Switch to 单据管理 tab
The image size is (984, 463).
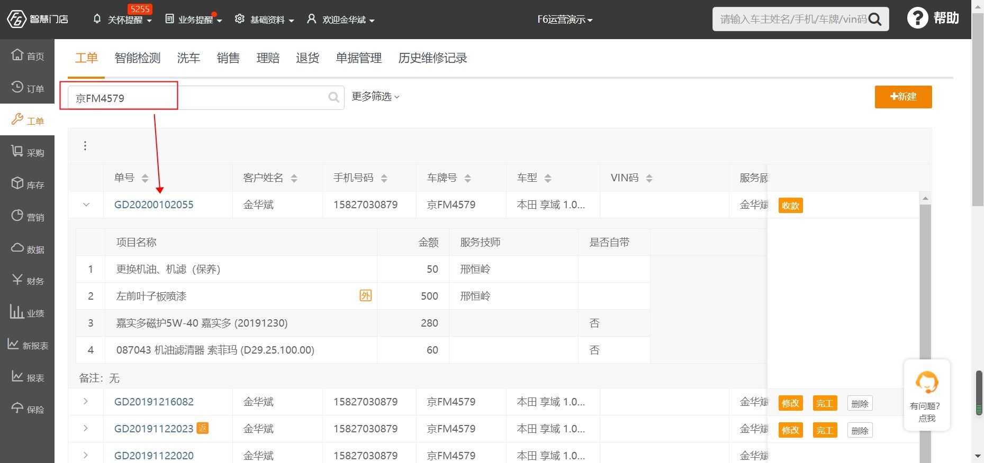pos(359,58)
